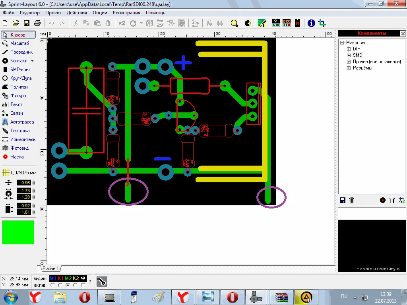Screen dimensions: 407x305
Task: Expand the DIP macros tree node
Action: coord(349,49)
